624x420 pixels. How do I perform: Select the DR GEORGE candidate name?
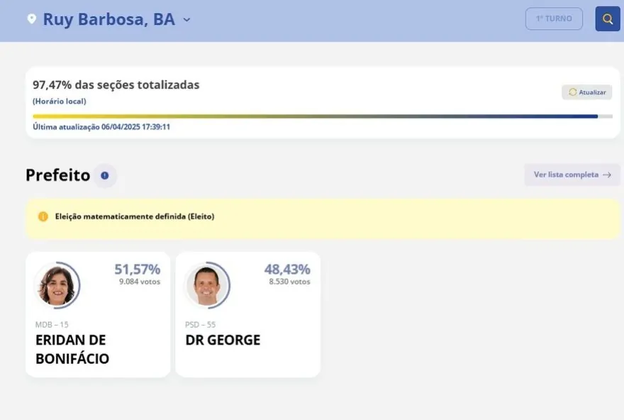[x=223, y=340]
